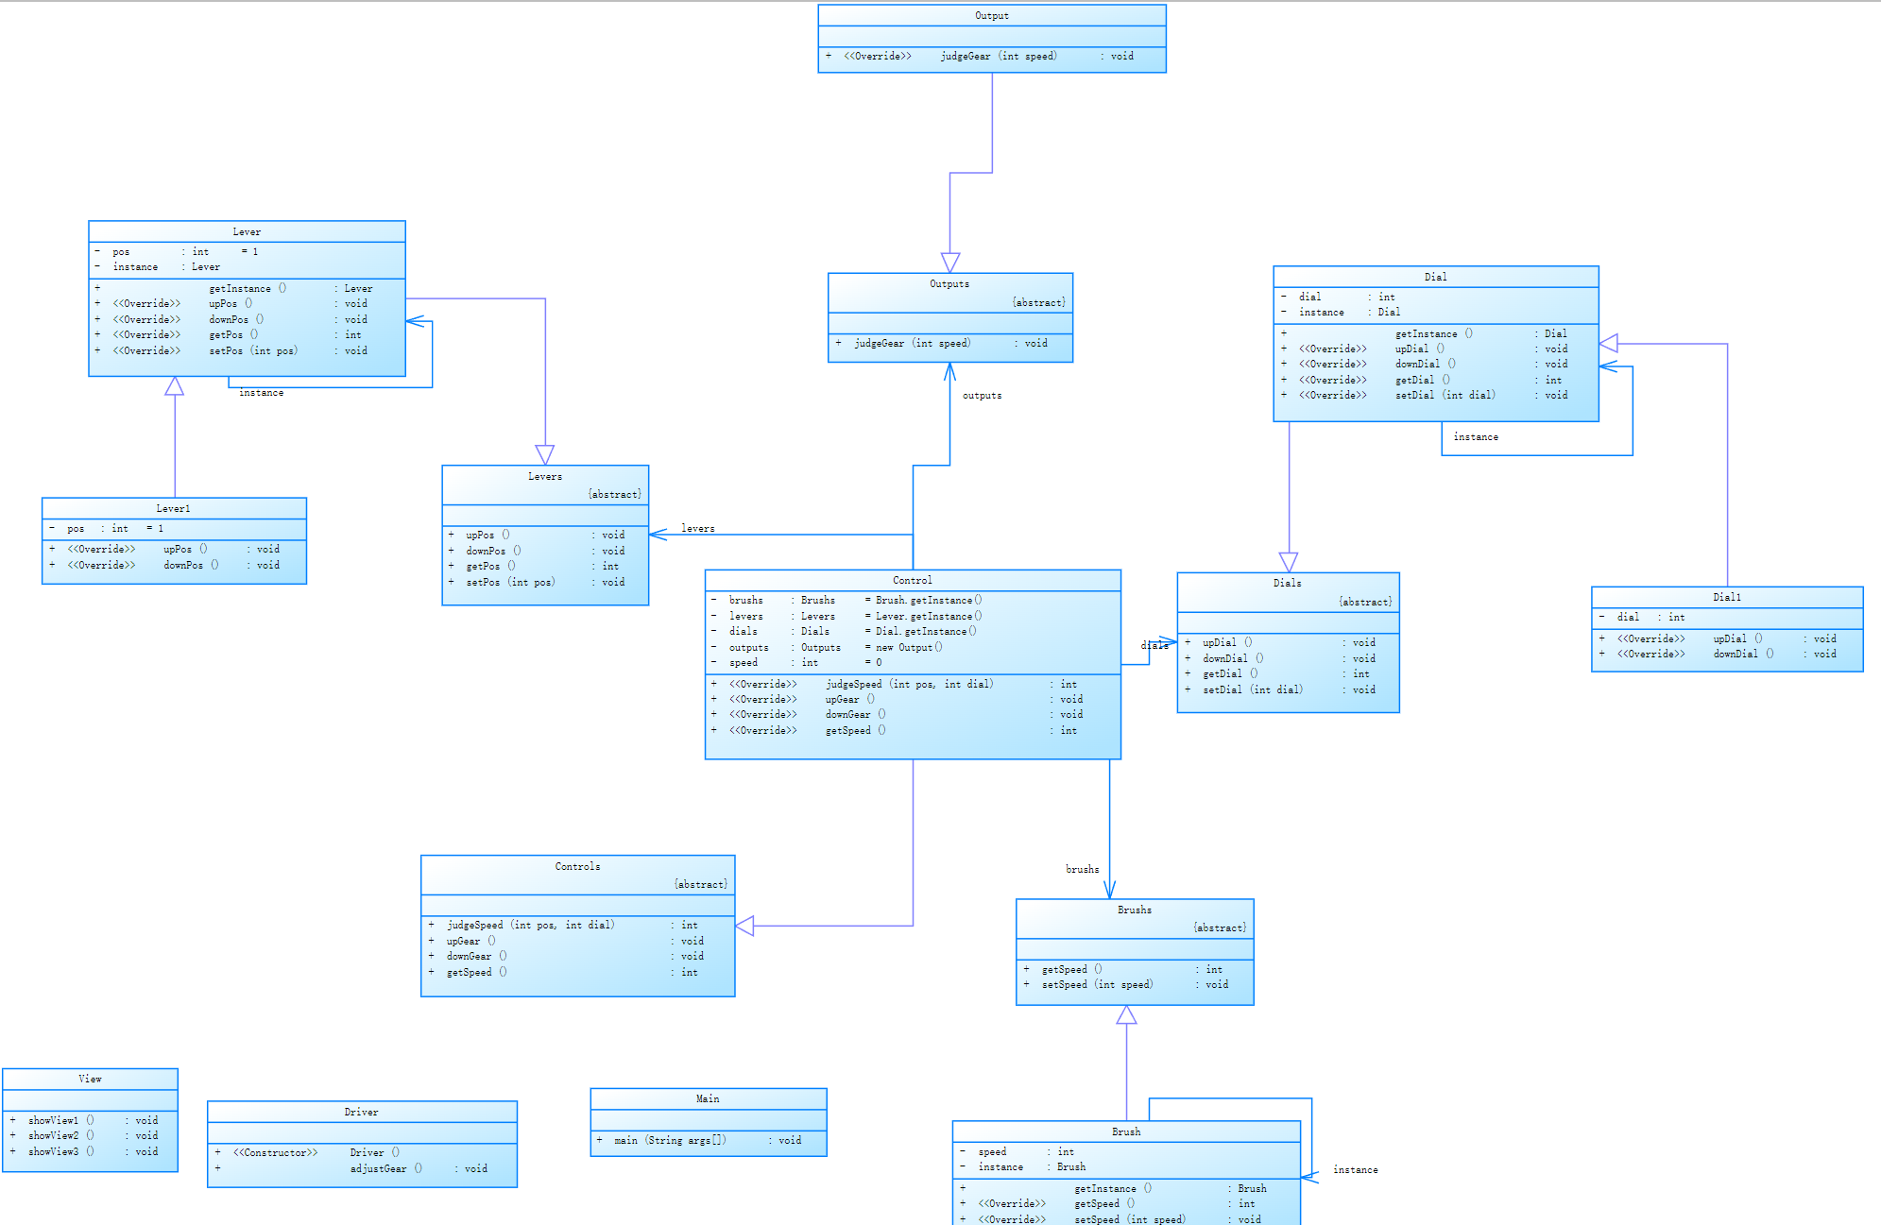This screenshot has height=1225, width=1881.
Task: Select the abstract Outputs class header
Action: [949, 283]
